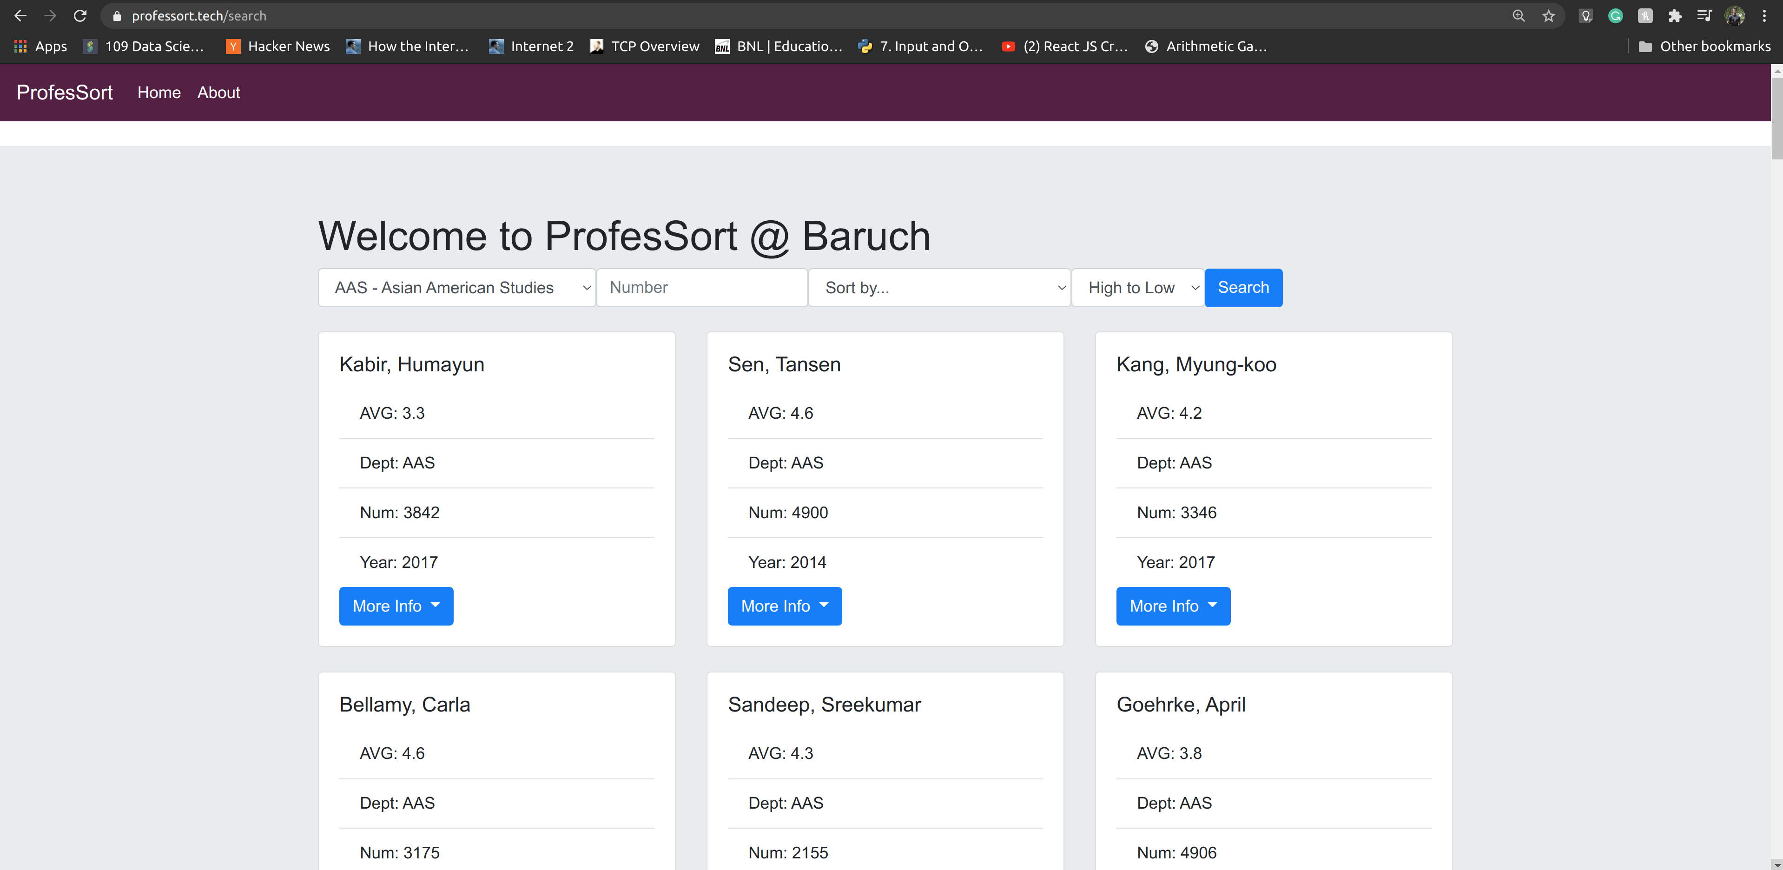Open the Sort by dropdown
This screenshot has width=1783, height=870.
[x=939, y=288]
